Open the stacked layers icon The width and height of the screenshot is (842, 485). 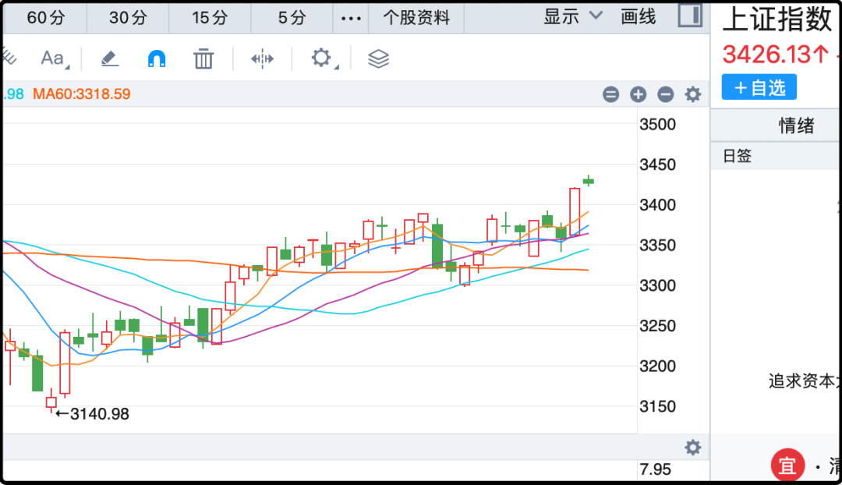pyautogui.click(x=378, y=58)
